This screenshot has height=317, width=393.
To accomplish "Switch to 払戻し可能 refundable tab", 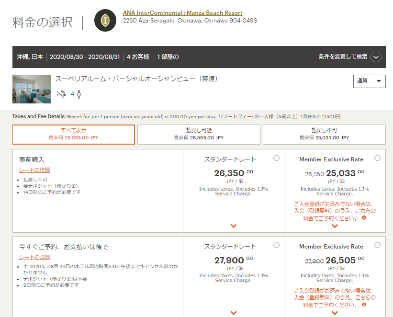I will click(199, 134).
